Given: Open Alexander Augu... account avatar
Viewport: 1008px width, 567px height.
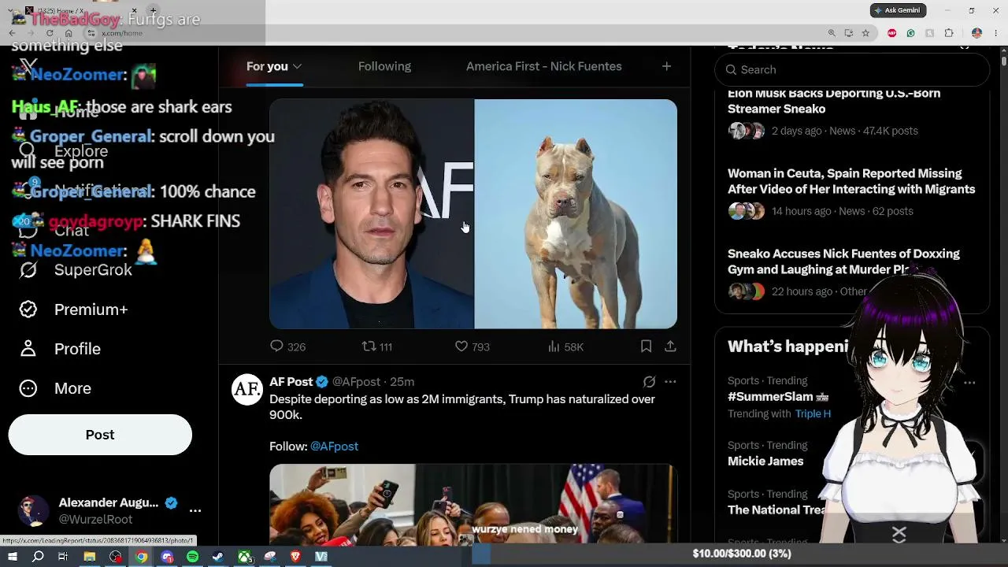Looking at the screenshot, I should [x=34, y=511].
